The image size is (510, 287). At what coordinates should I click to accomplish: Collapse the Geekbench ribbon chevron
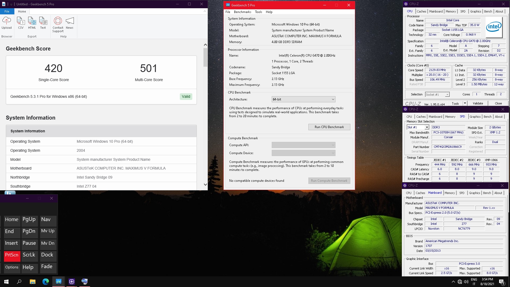pyautogui.click(x=205, y=11)
